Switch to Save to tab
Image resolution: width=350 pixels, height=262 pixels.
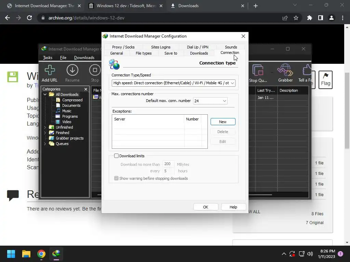(171, 53)
